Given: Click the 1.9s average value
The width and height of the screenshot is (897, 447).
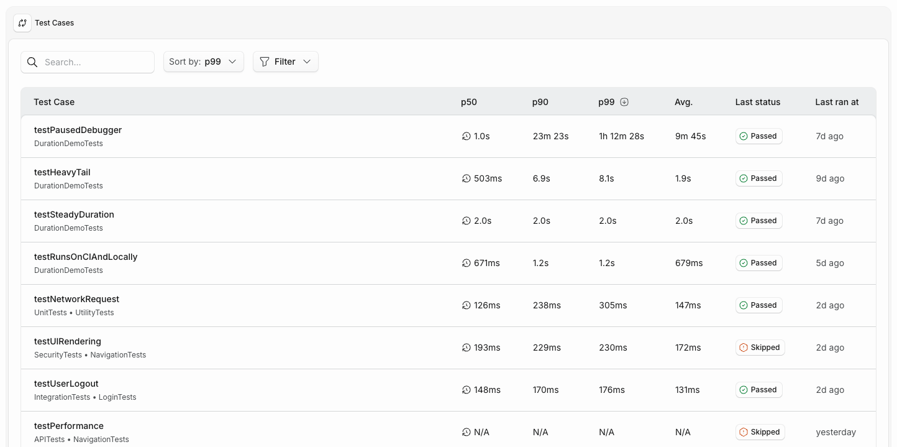Looking at the screenshot, I should 683,178.
